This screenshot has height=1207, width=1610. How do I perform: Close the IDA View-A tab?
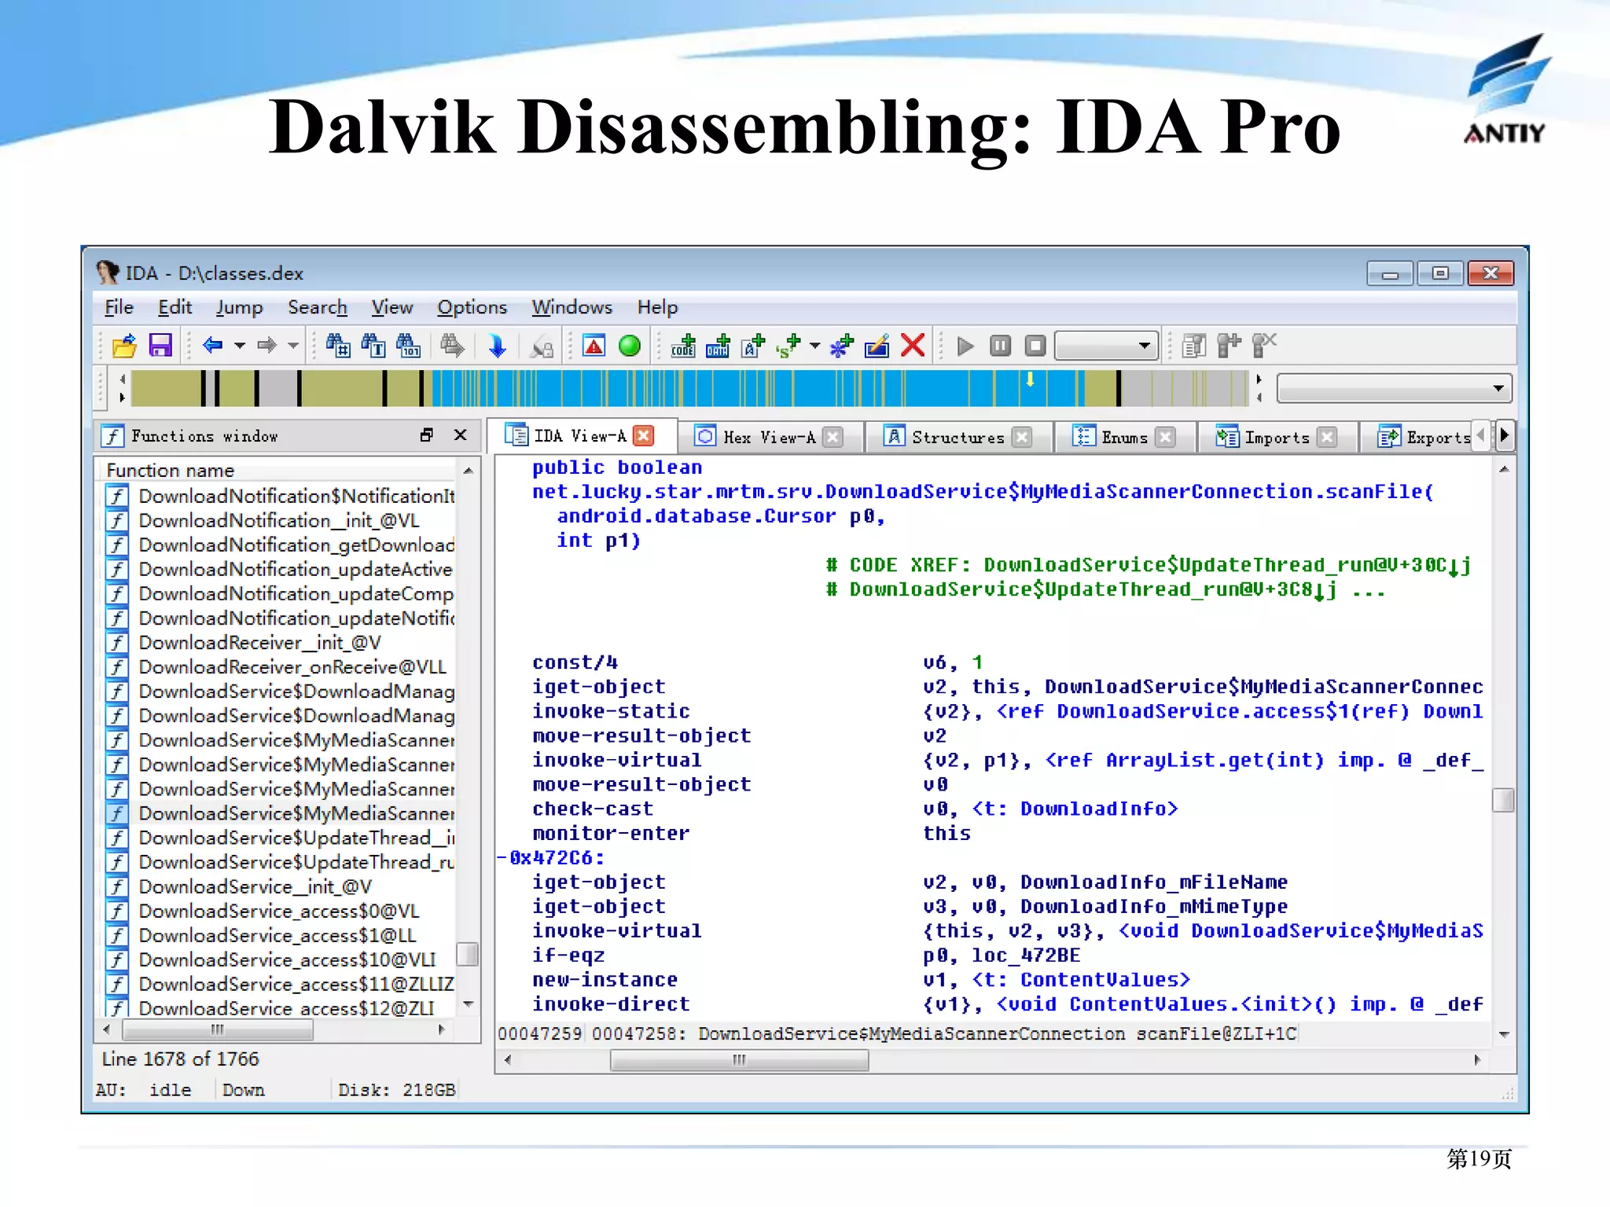[x=644, y=435]
